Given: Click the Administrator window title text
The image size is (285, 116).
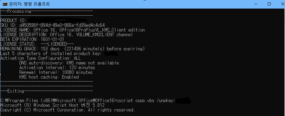Looking at the screenshot, I should click(29, 4).
